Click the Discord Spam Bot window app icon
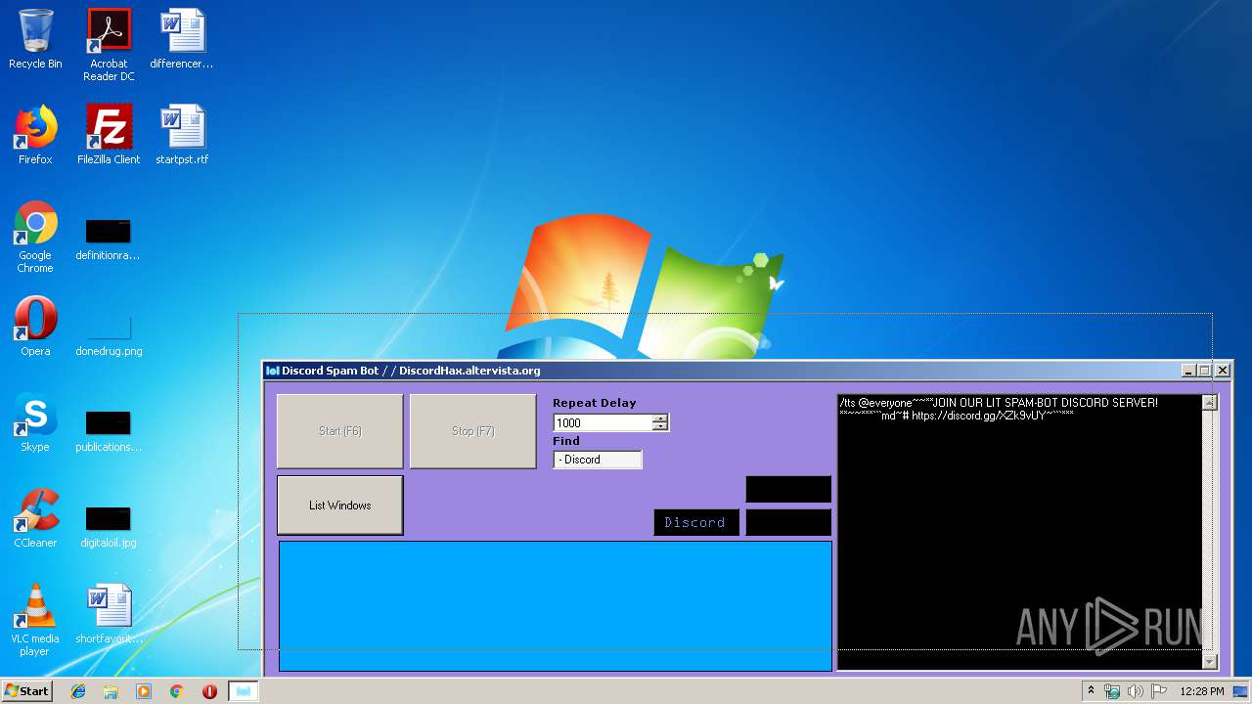 tap(273, 371)
